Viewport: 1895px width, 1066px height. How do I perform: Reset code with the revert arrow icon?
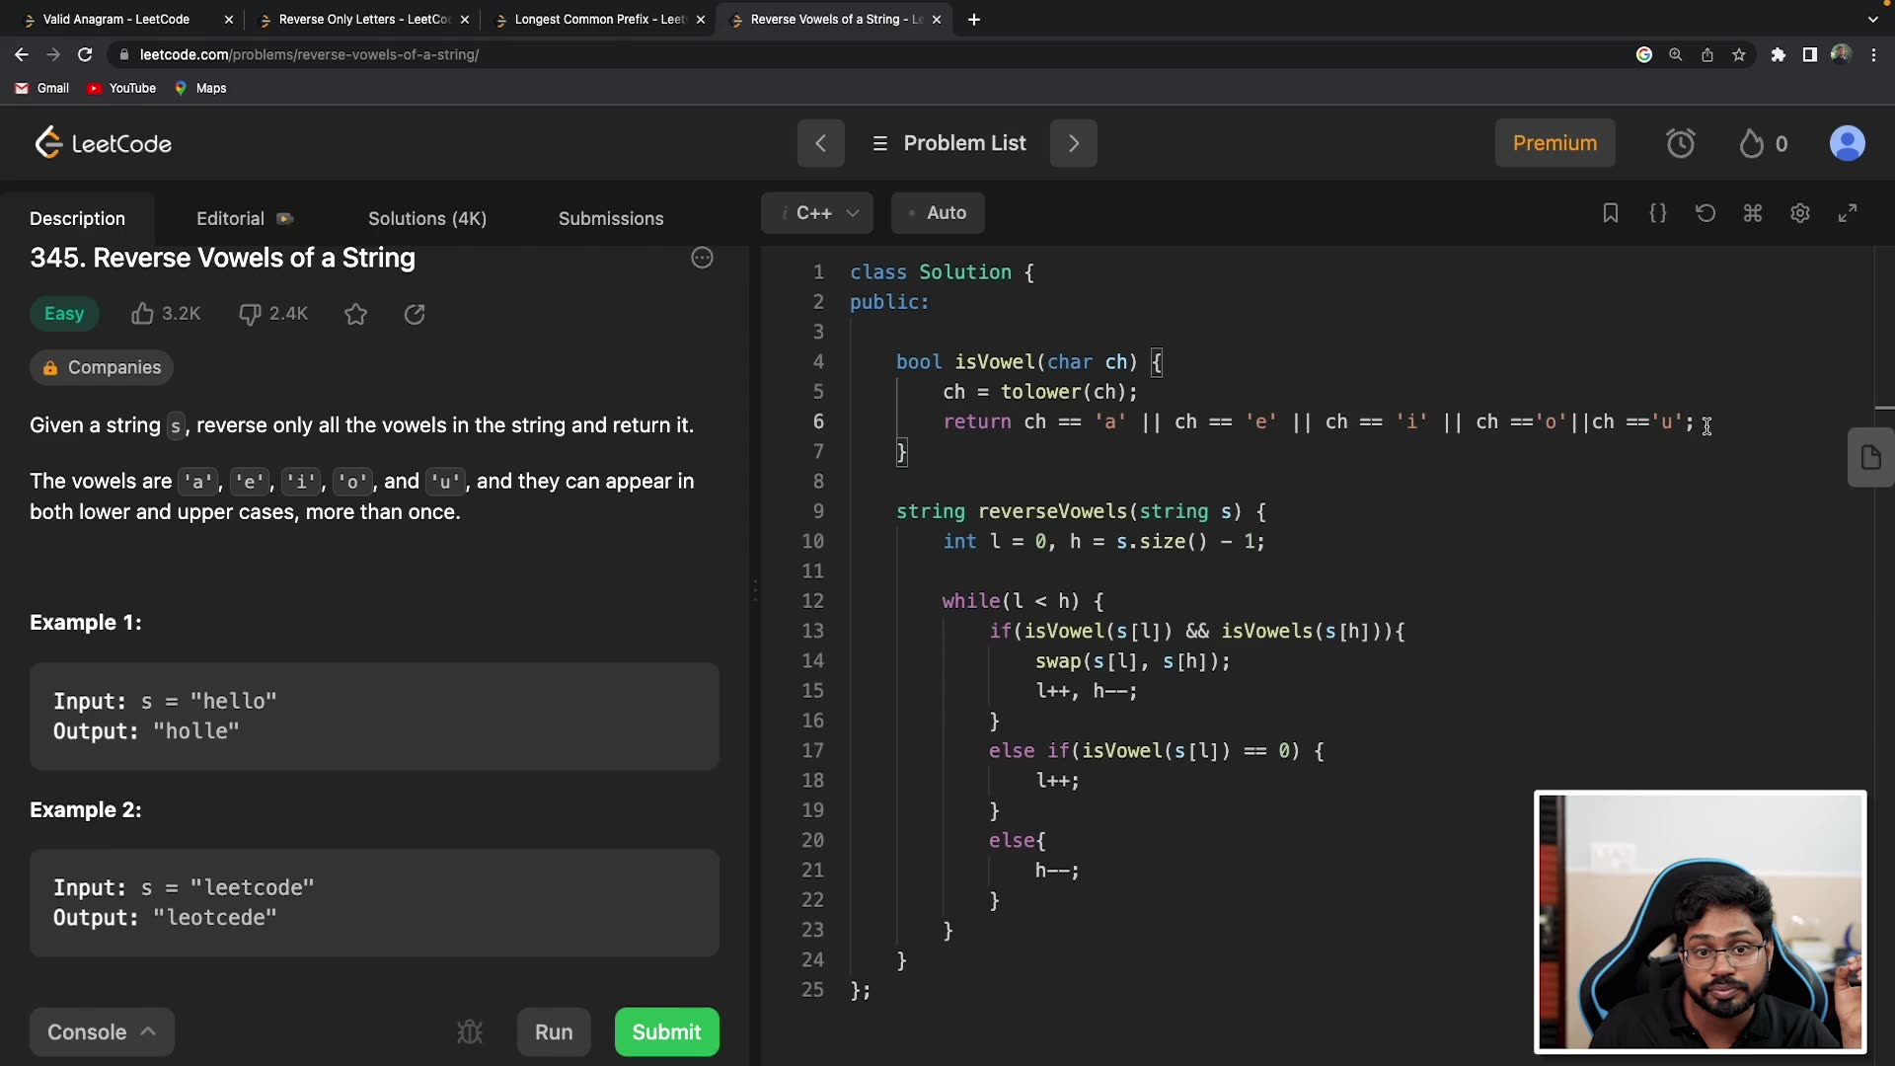pos(1705,213)
